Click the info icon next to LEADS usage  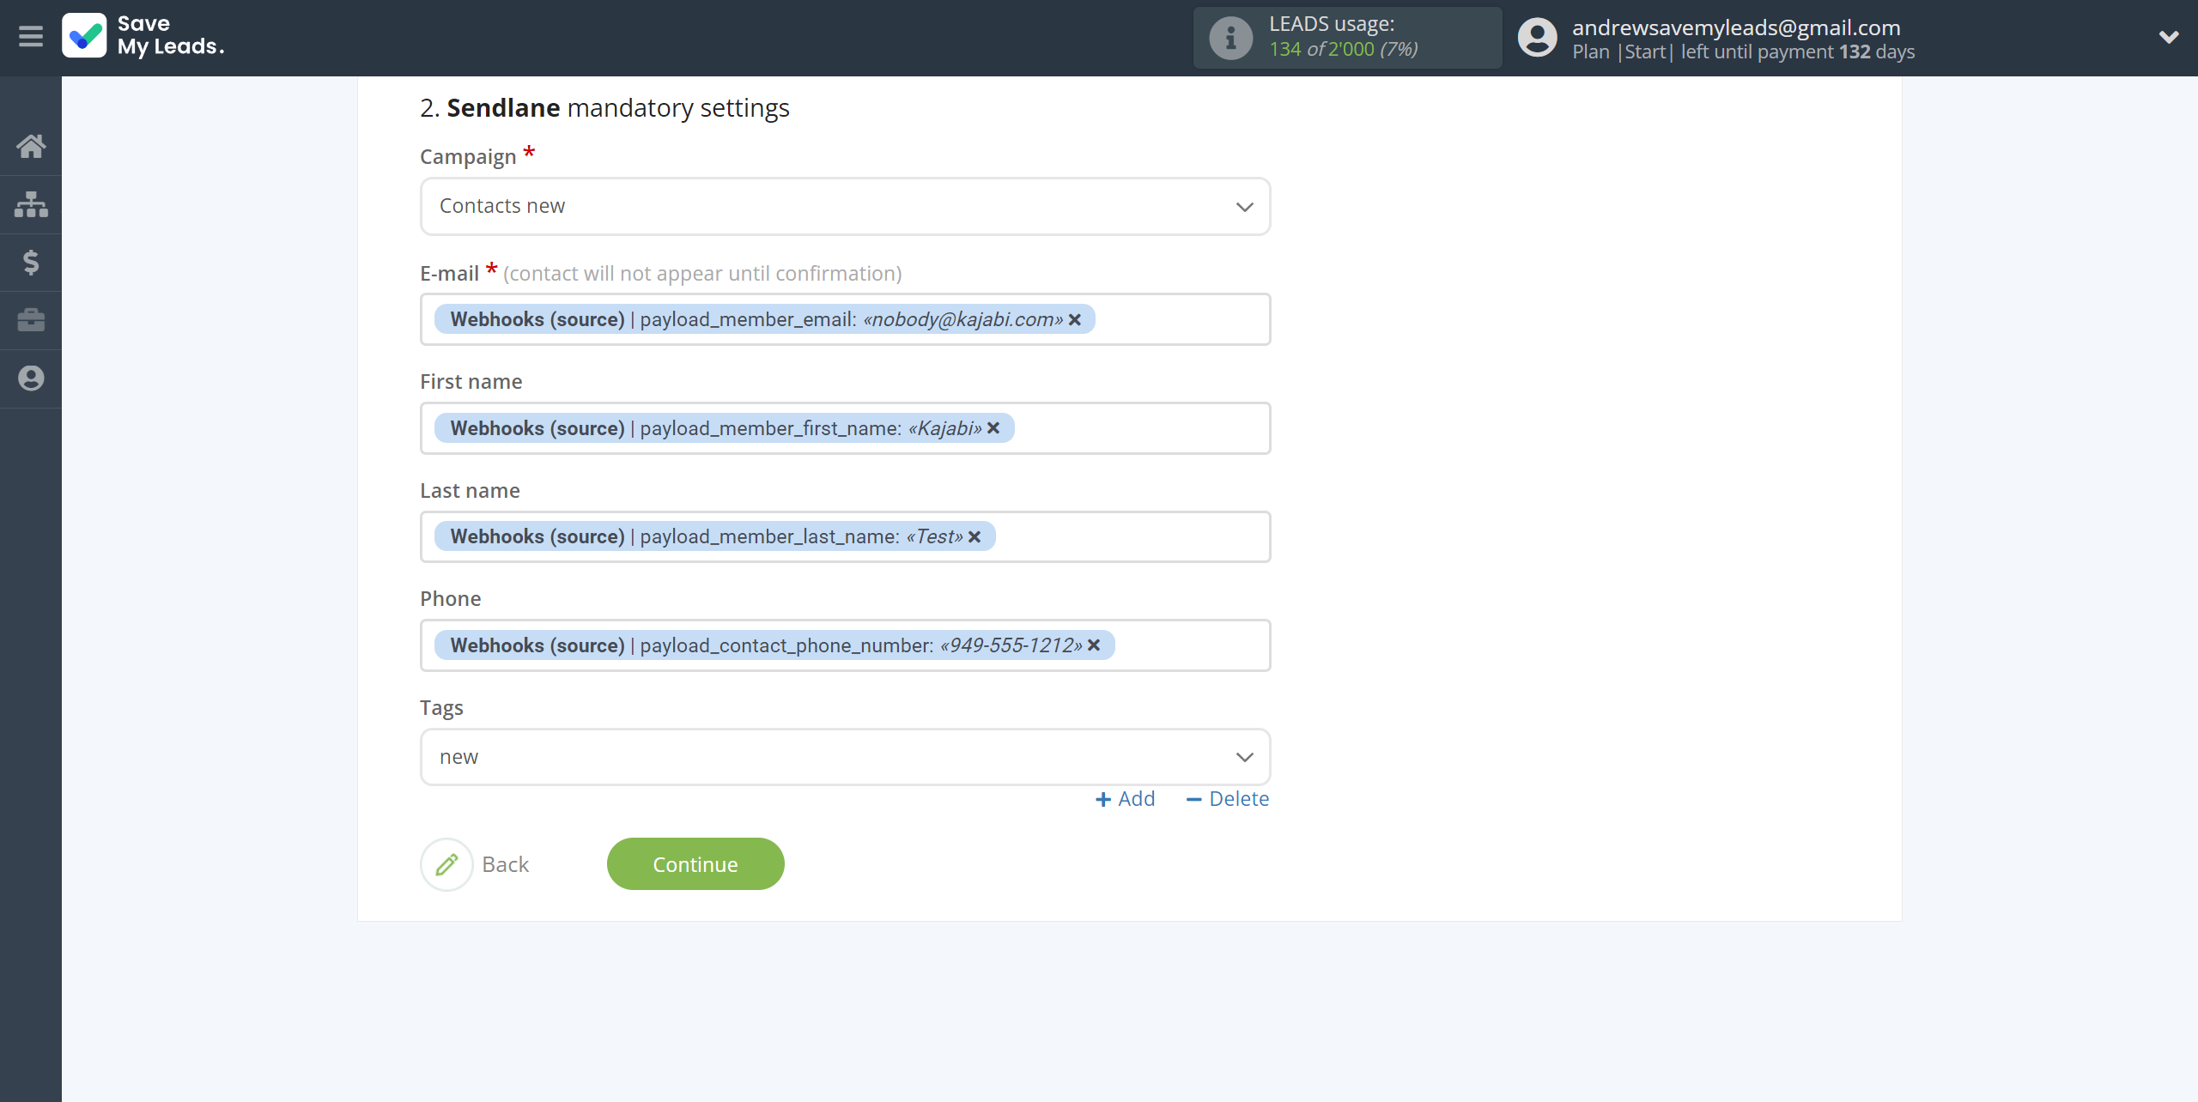pyautogui.click(x=1224, y=37)
